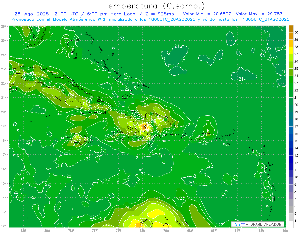Select the '28-Ago-2025' forecast date text
The height and width of the screenshot is (234, 303).
tap(32, 14)
